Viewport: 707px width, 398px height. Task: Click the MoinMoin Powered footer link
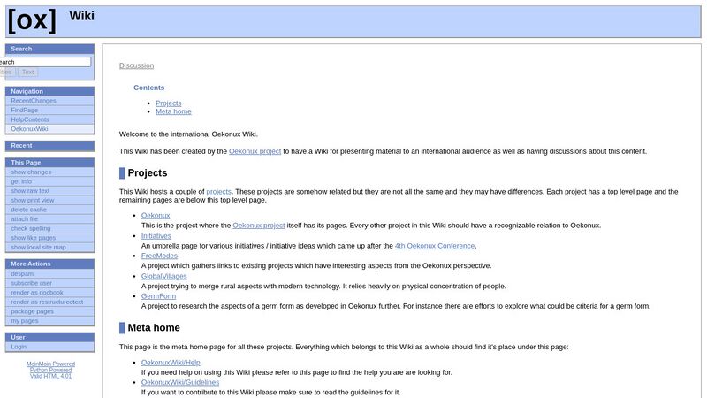[x=50, y=364]
